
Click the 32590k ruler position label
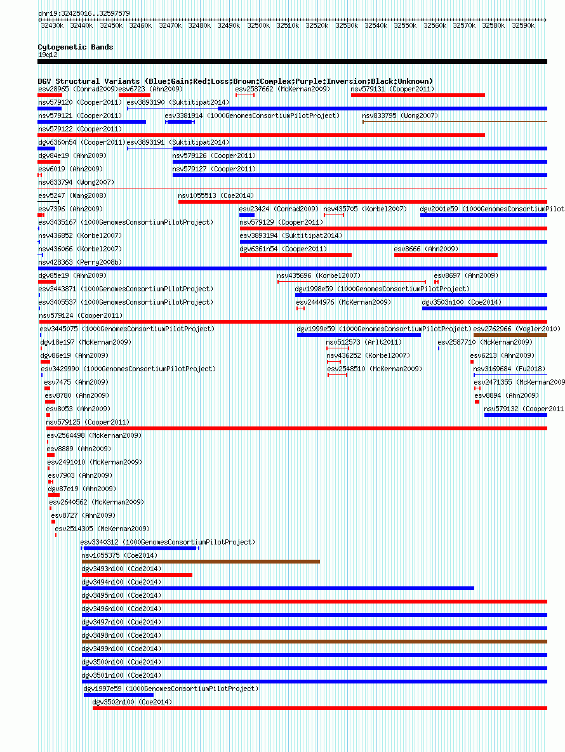[523, 25]
